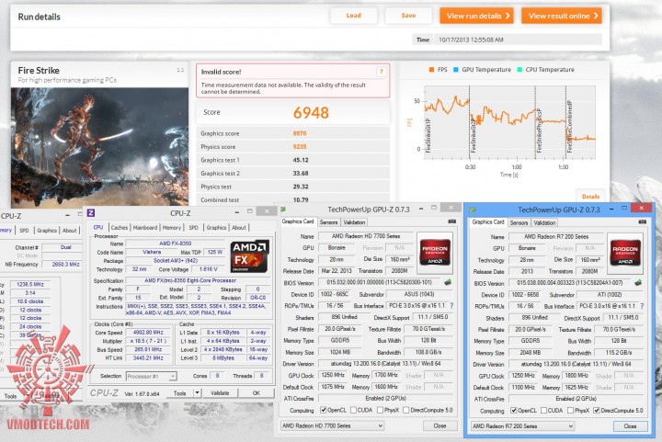Save the BIOS using the chip icon in the R7 200 GPU-Z window

(638, 283)
